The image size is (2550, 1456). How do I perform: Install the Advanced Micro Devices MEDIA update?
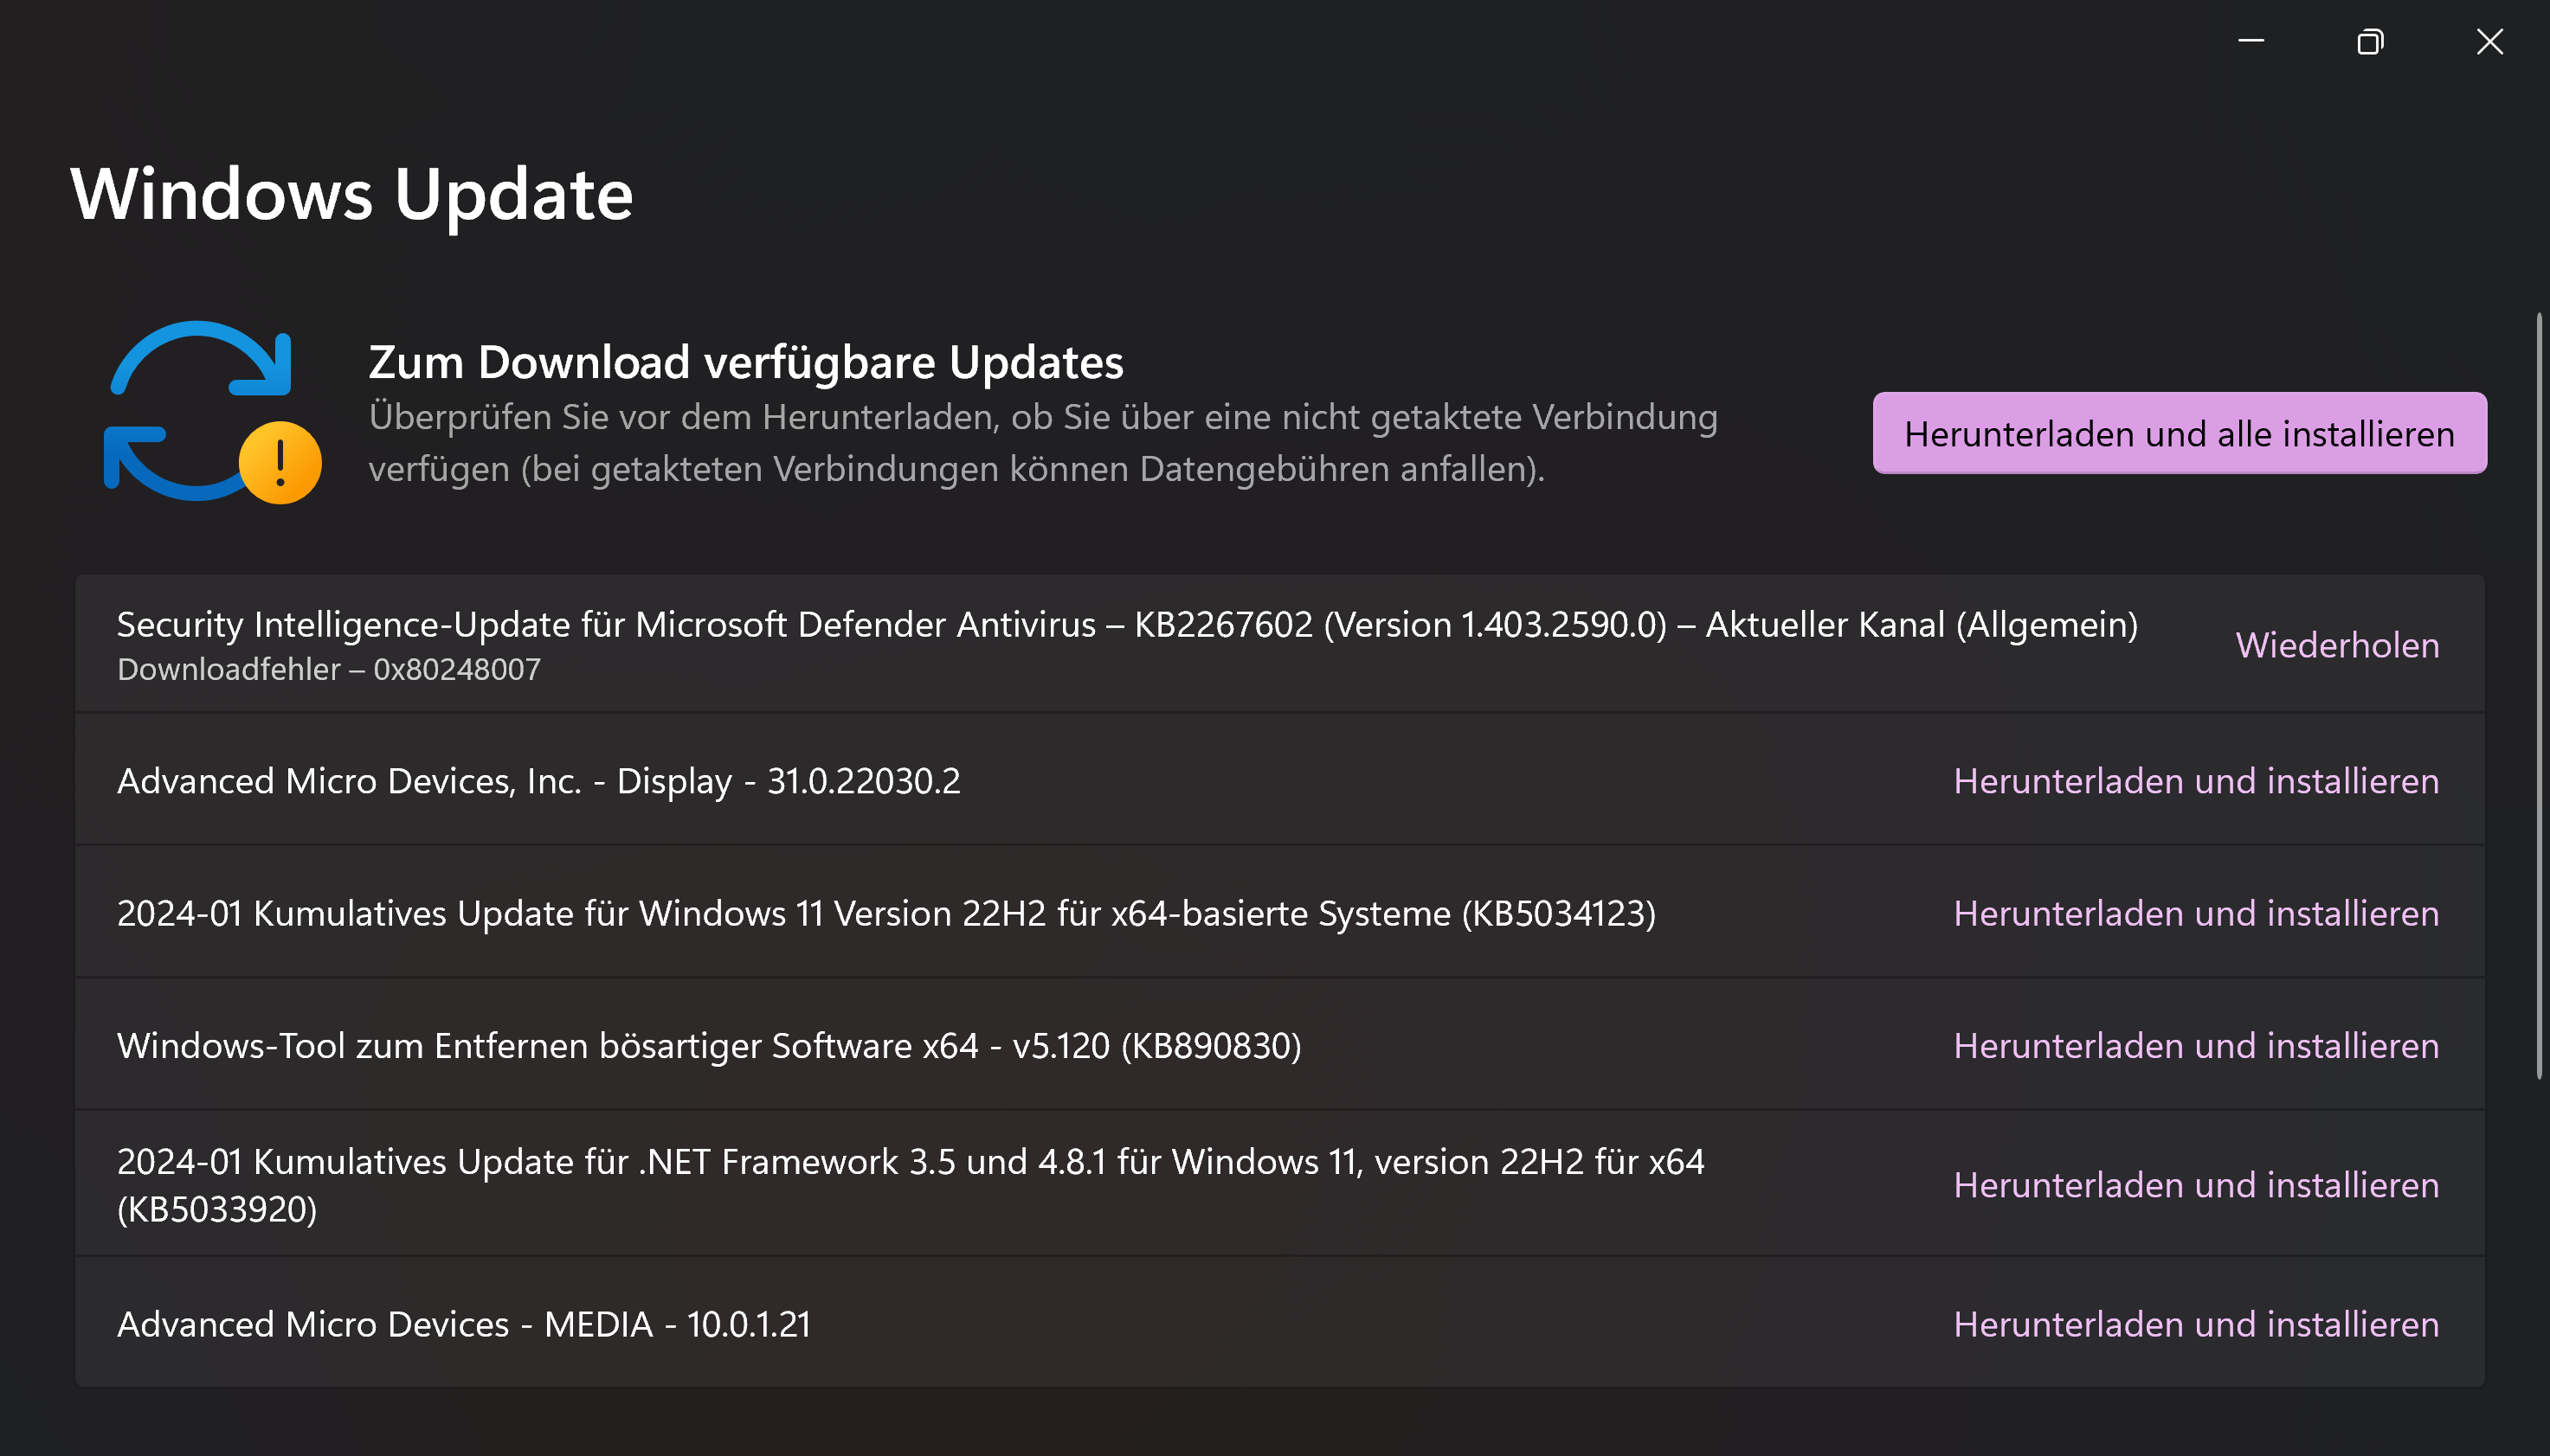(2197, 1324)
